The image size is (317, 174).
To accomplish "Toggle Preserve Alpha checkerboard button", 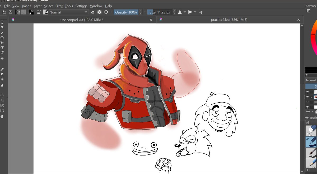I will pos(99,12).
